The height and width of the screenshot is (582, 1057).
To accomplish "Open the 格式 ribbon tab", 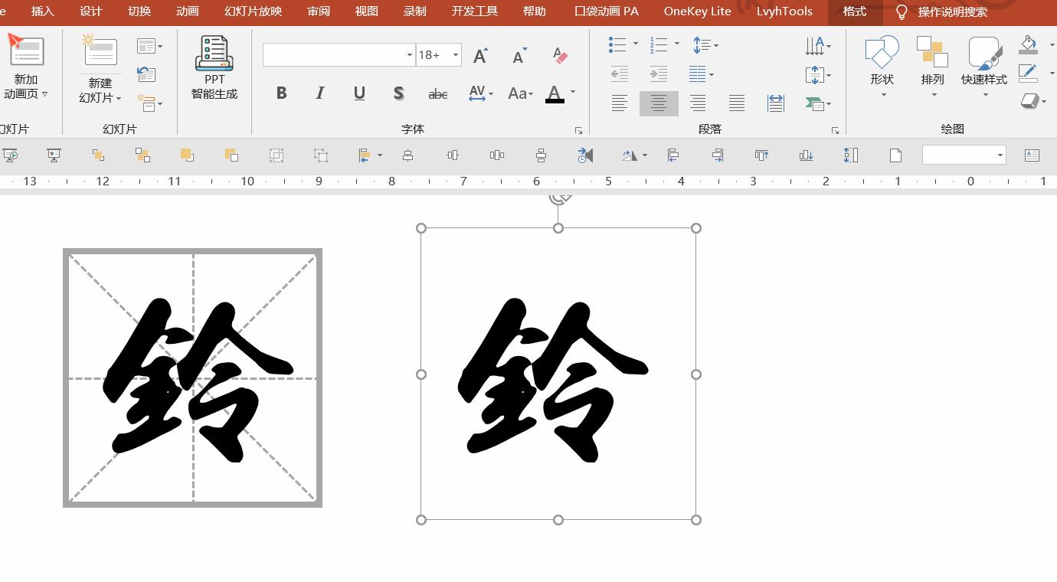I will (855, 11).
